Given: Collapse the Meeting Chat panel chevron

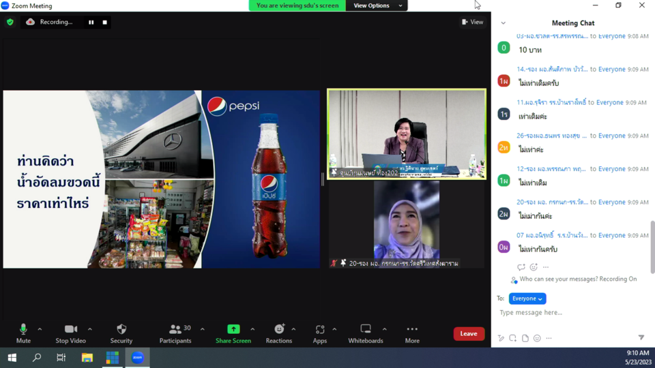Looking at the screenshot, I should coord(504,23).
